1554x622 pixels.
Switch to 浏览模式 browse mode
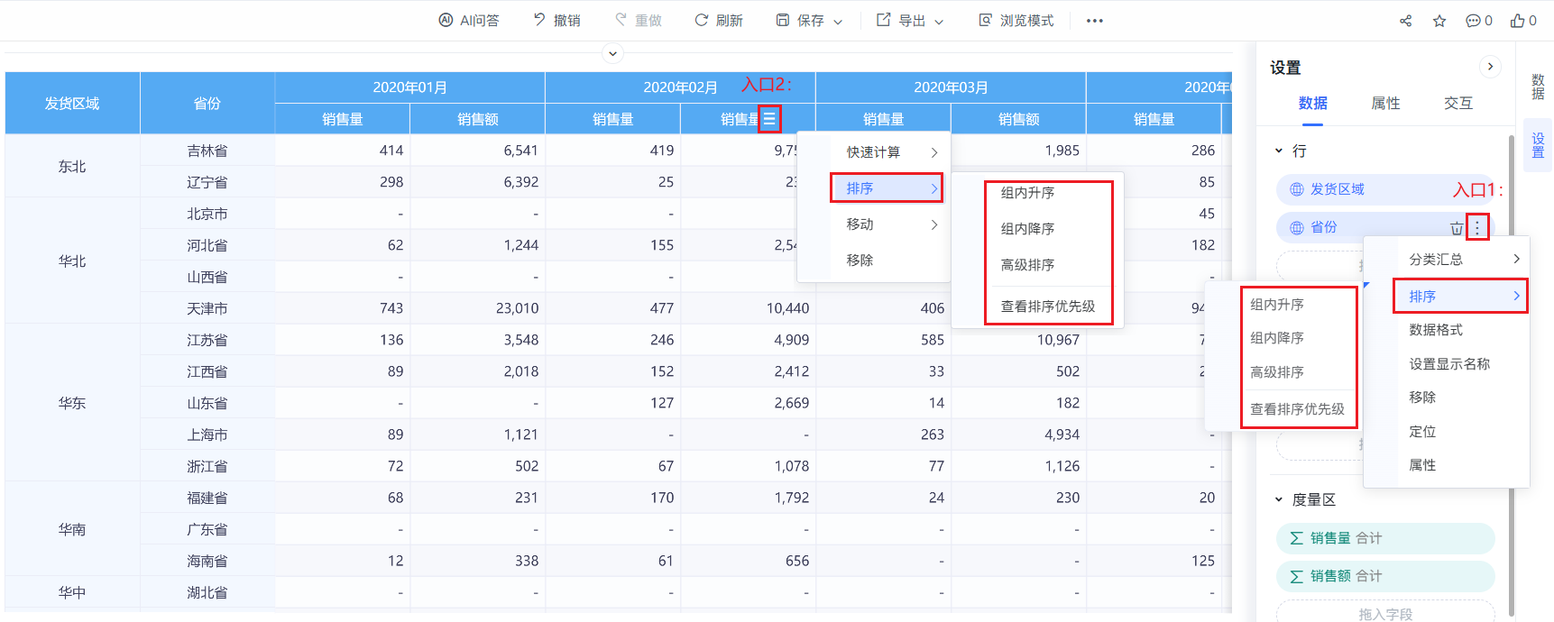(x=1016, y=20)
